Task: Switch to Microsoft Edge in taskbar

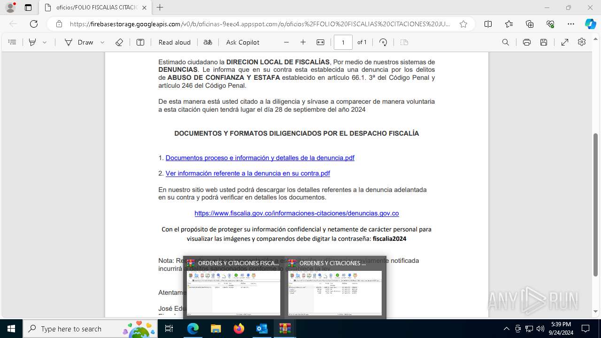Action: 193,329
